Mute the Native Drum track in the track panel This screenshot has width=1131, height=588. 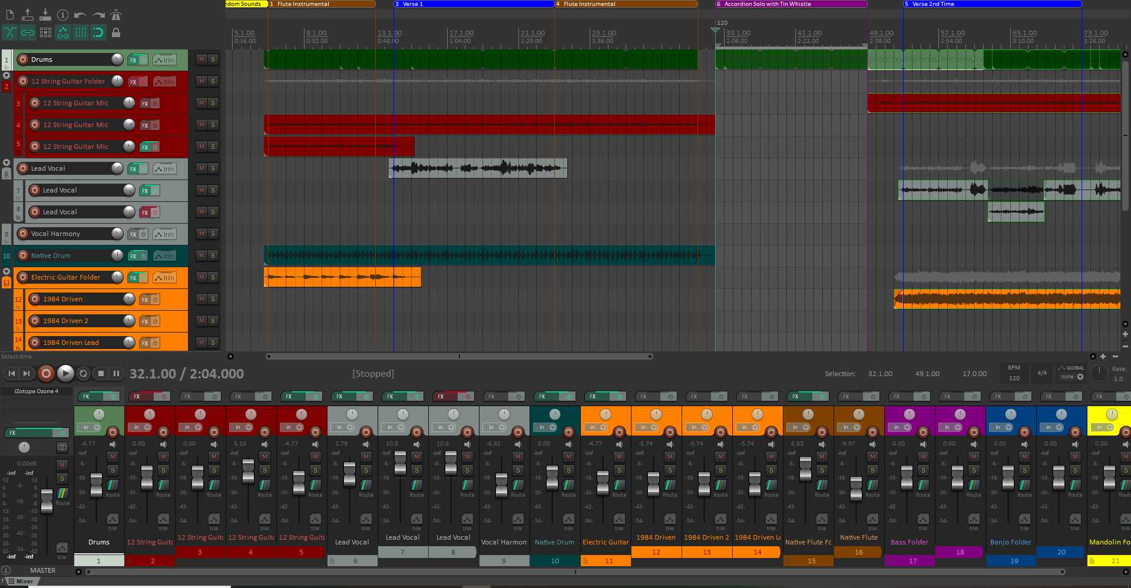[202, 255]
